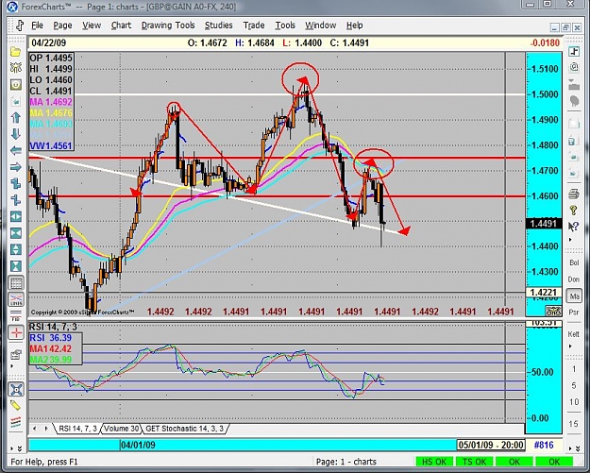Open the View menu
Image resolution: width=590 pixels, height=473 pixels.
[92, 25]
